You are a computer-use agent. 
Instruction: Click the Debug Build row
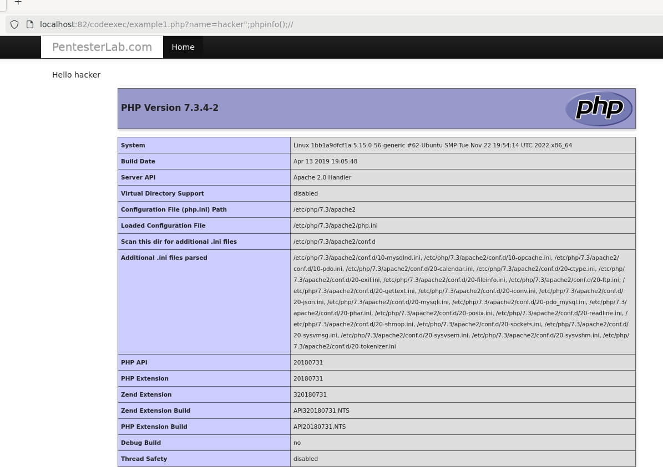click(141, 443)
